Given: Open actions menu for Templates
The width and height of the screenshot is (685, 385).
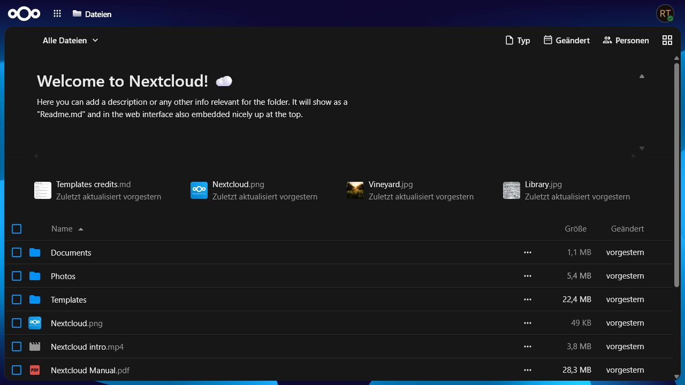Looking at the screenshot, I should 528,299.
